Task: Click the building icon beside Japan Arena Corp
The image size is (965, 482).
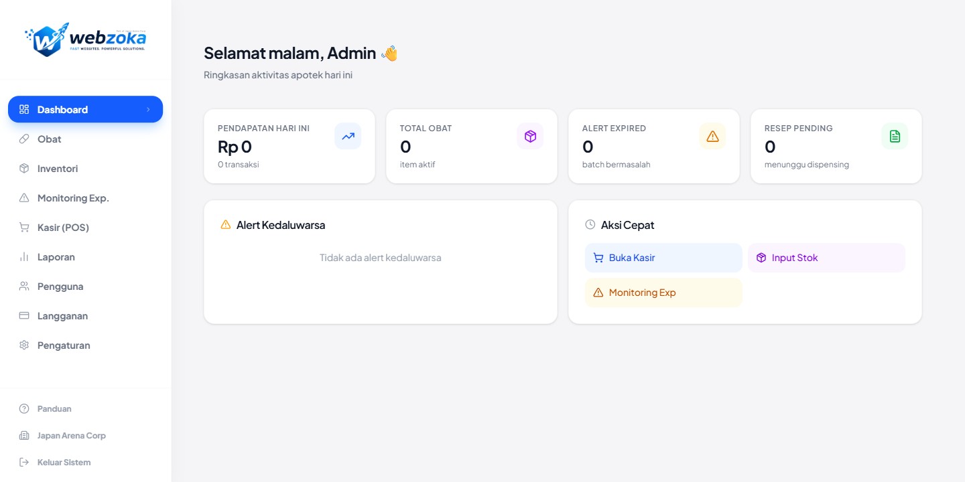Action: pyautogui.click(x=24, y=435)
